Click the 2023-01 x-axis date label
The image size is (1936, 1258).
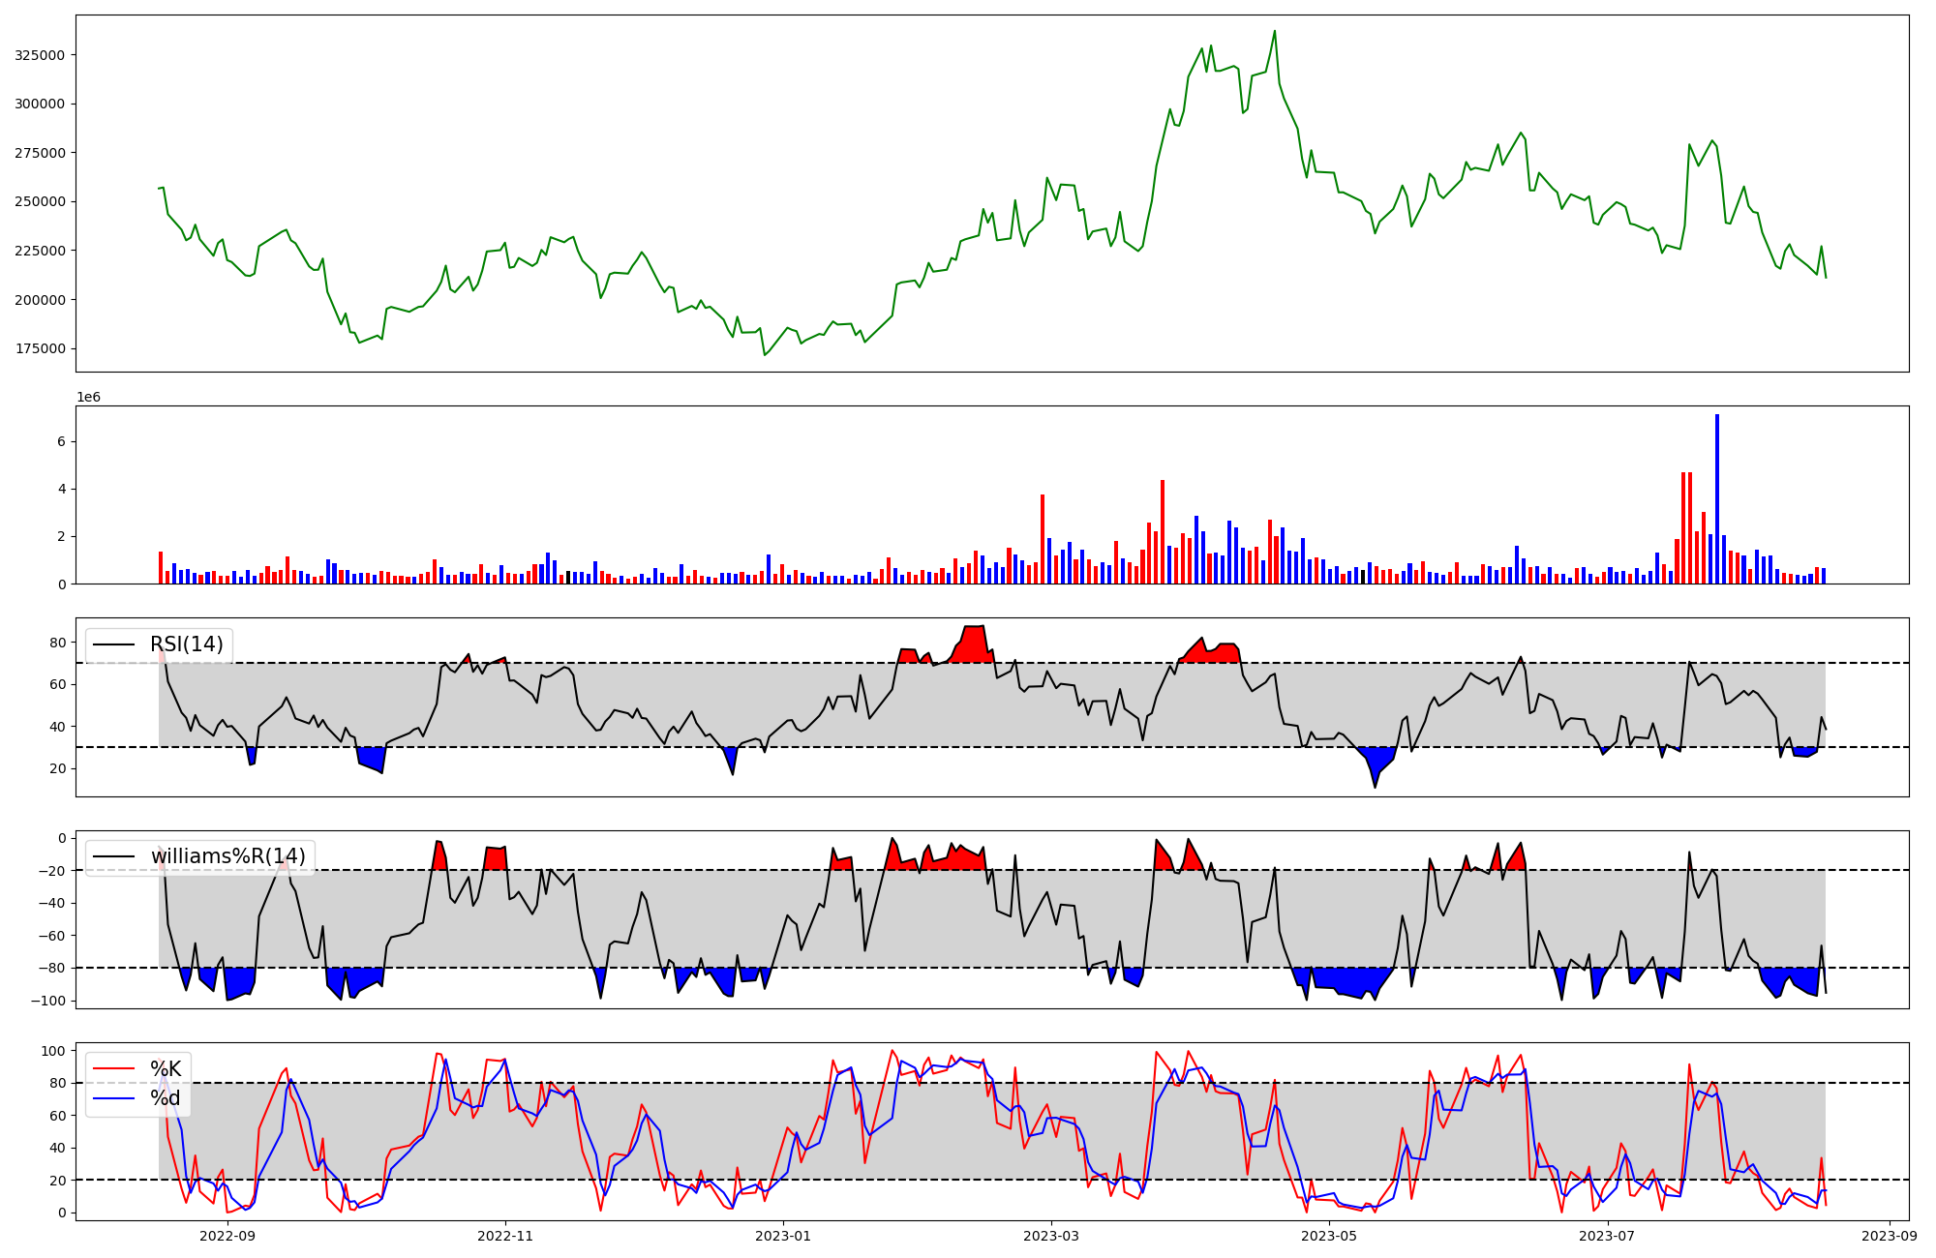coord(783,1236)
